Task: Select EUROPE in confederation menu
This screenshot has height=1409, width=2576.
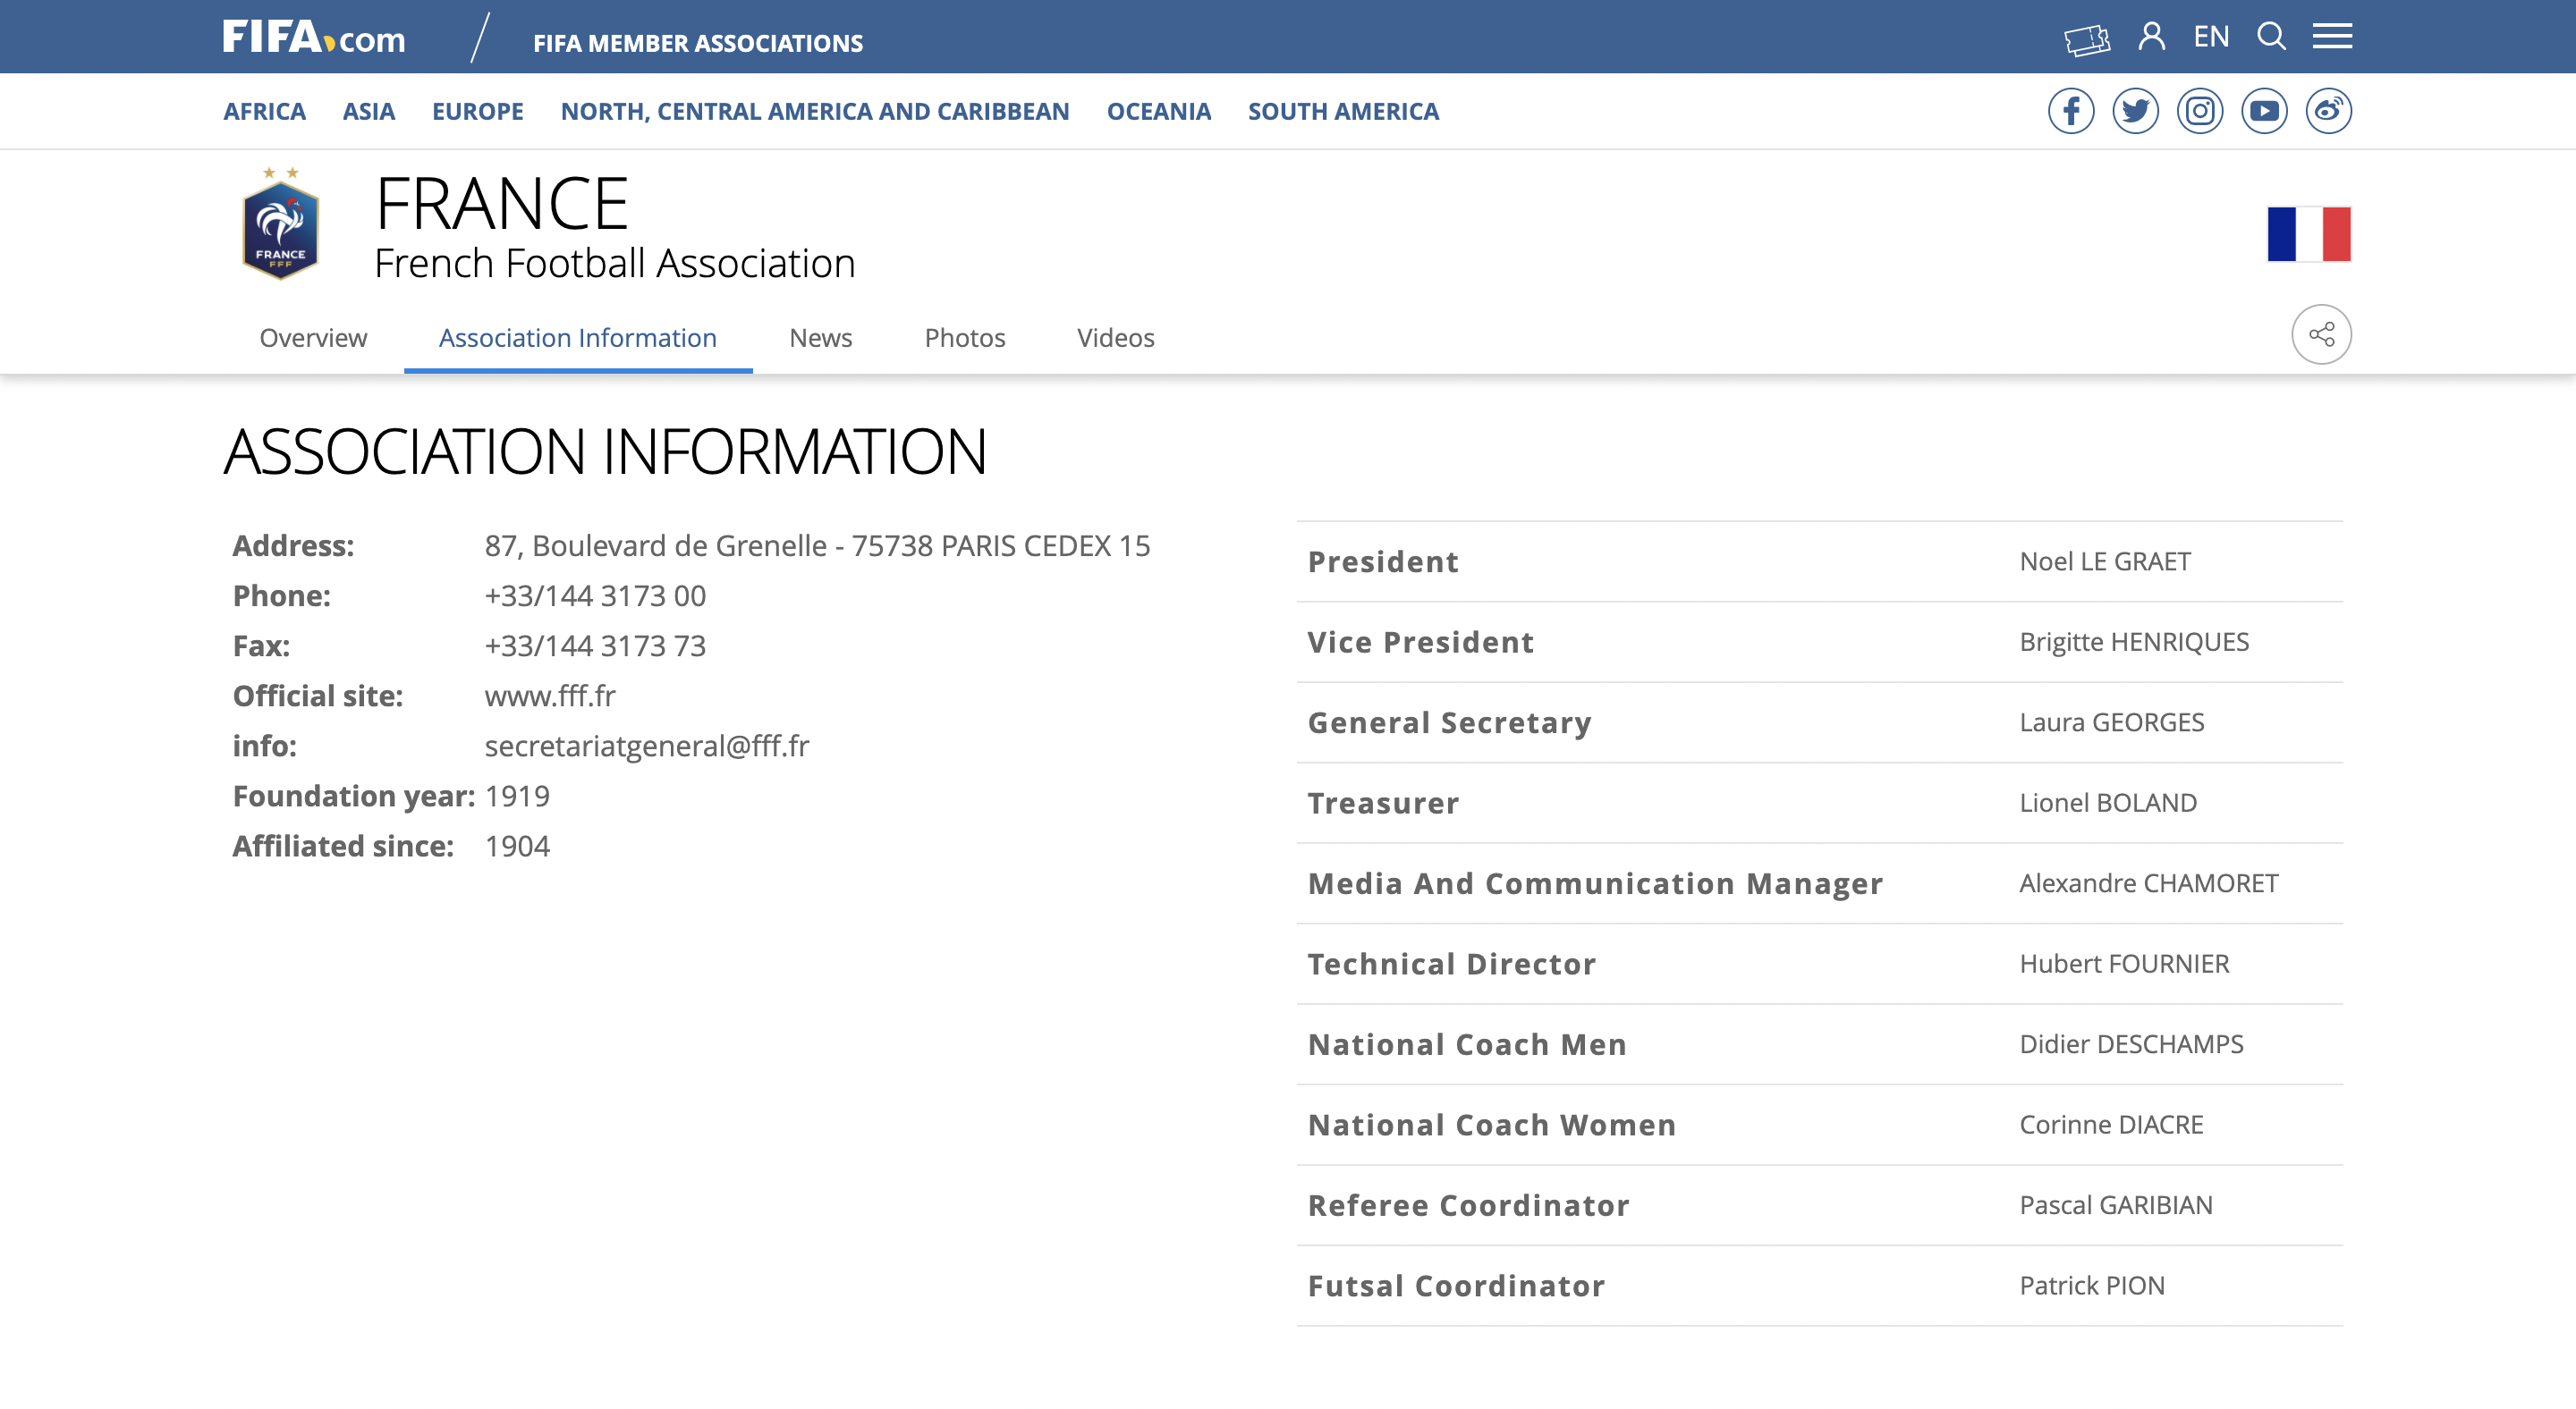Action: (477, 111)
